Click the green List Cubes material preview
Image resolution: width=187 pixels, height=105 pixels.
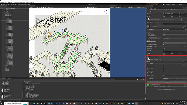point(148,85)
